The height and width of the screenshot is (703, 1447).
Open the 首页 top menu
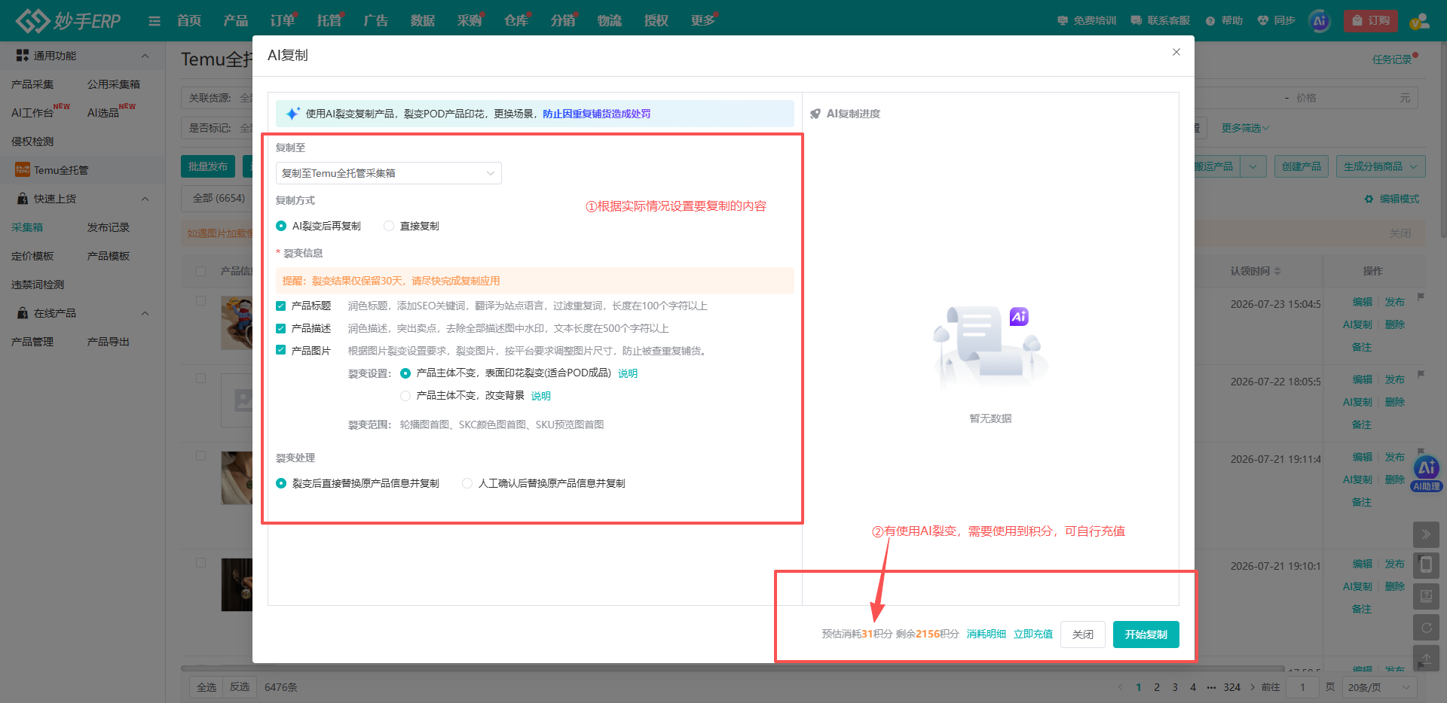point(189,20)
